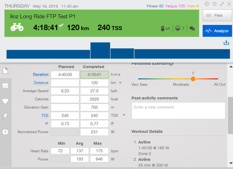Image resolution: width=233 pixels, height=169 pixels.
Task: Click the Files button
Action: (x=217, y=15)
